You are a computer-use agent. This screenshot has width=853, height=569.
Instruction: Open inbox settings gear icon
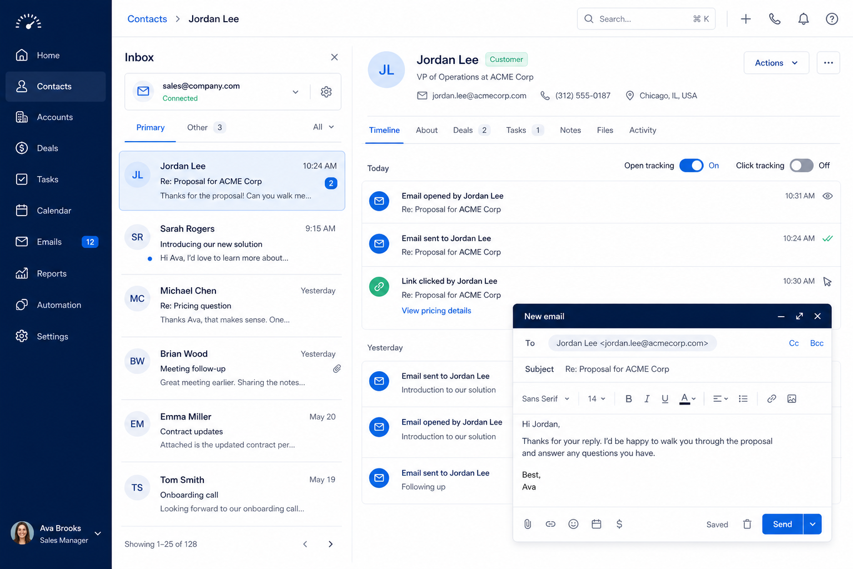pos(327,92)
